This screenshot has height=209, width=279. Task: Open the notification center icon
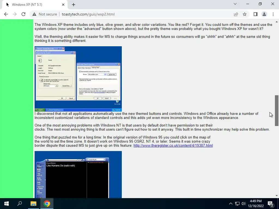pos(271,204)
